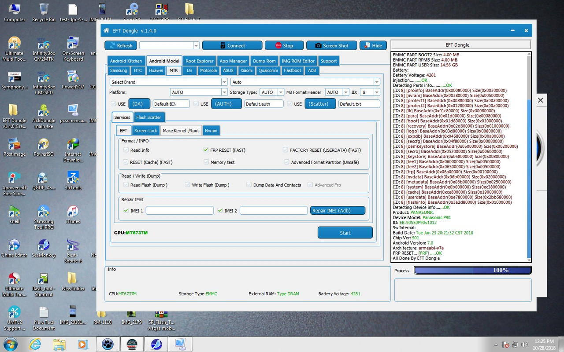Screen dimensions: 564x352
Task: Click the IMEI 1 input field
Action: tap(180, 211)
